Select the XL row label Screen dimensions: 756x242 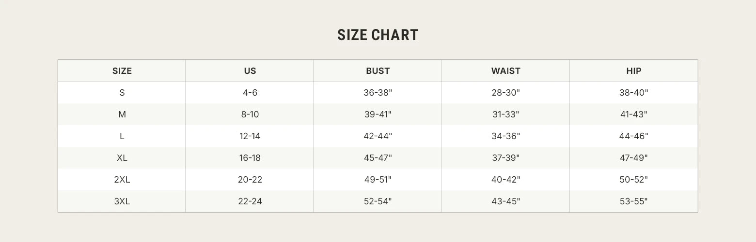122,158
